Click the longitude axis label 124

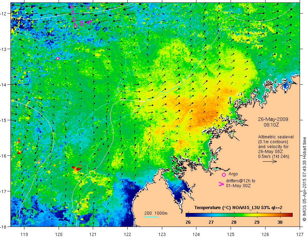coord(196,234)
